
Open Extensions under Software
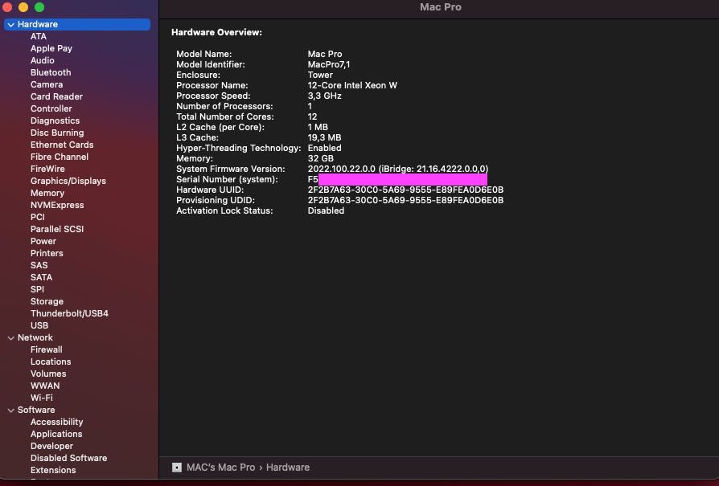pyautogui.click(x=53, y=471)
